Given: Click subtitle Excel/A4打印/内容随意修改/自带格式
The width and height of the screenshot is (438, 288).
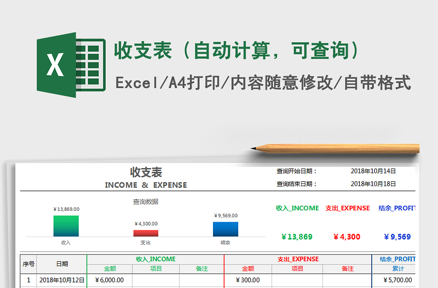Looking at the screenshot, I should 263,83.
